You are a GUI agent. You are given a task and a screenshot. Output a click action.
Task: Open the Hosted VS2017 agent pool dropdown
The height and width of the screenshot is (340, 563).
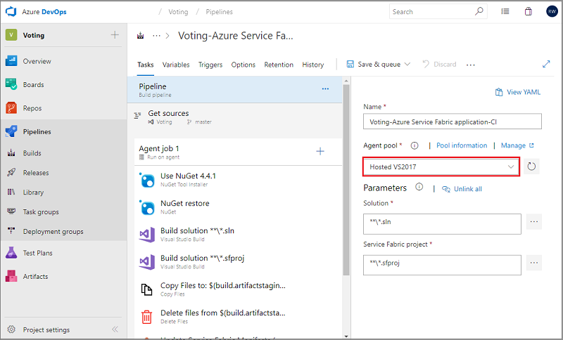pos(441,166)
